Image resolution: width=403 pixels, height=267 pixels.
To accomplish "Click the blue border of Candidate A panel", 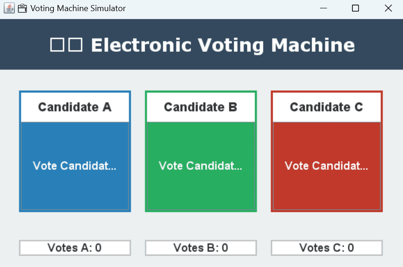I will (20, 151).
